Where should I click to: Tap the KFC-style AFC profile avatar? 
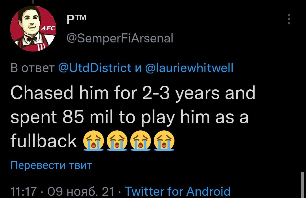click(x=33, y=29)
